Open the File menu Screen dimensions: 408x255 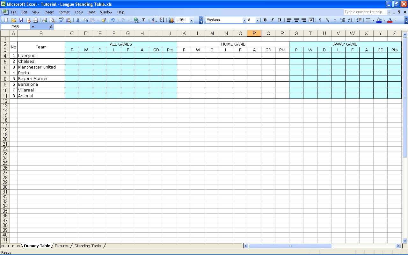[x=14, y=12]
